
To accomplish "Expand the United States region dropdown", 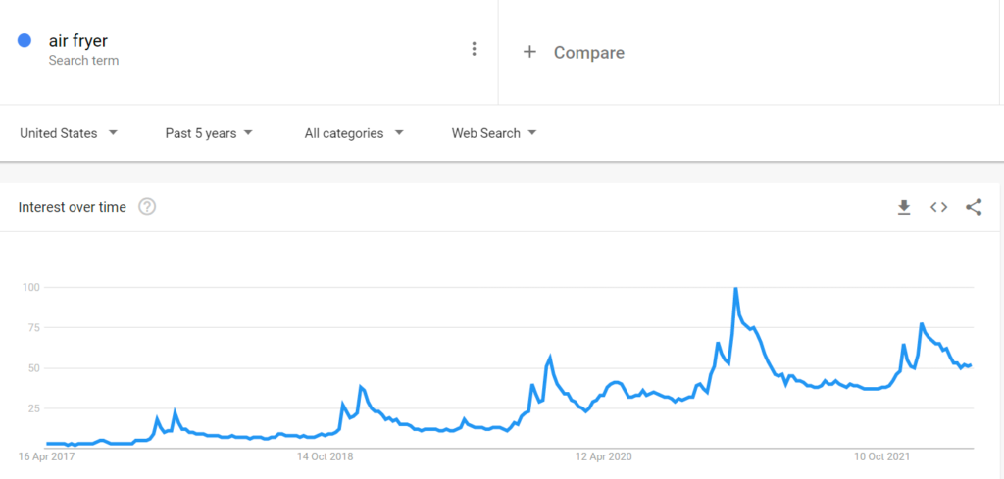I will point(70,133).
